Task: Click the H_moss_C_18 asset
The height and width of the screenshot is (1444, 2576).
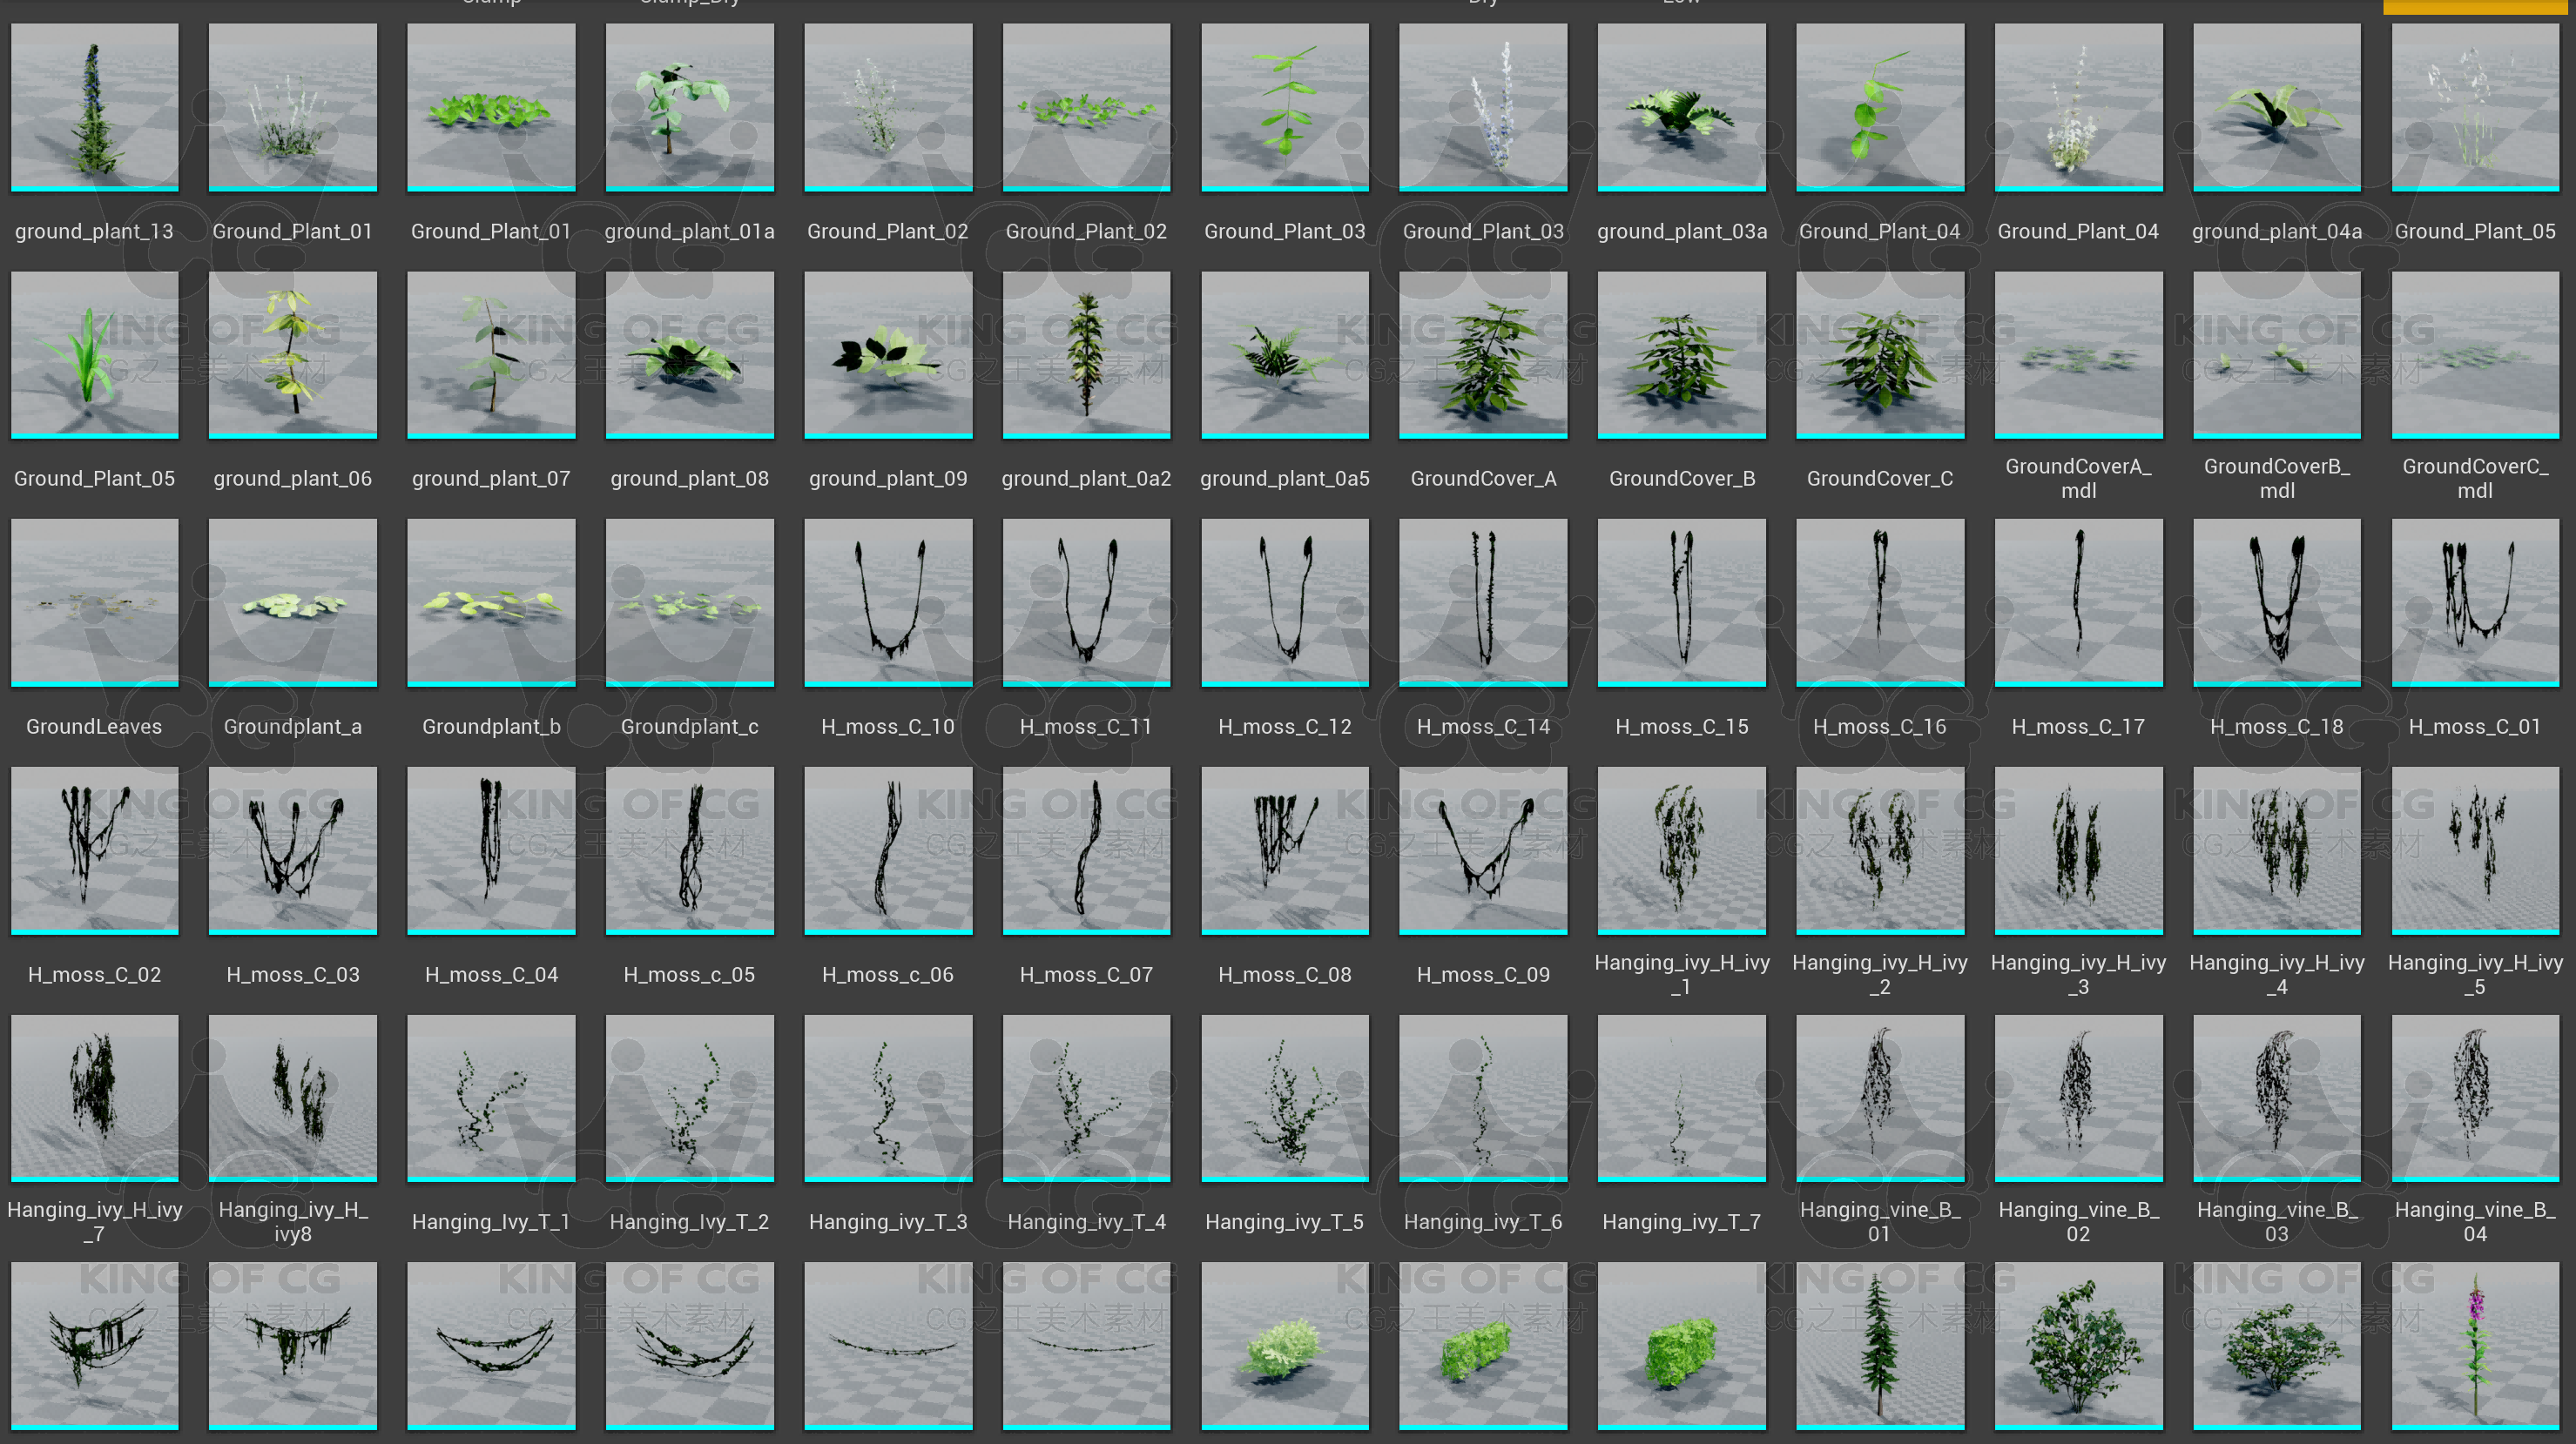Action: pos(2276,601)
